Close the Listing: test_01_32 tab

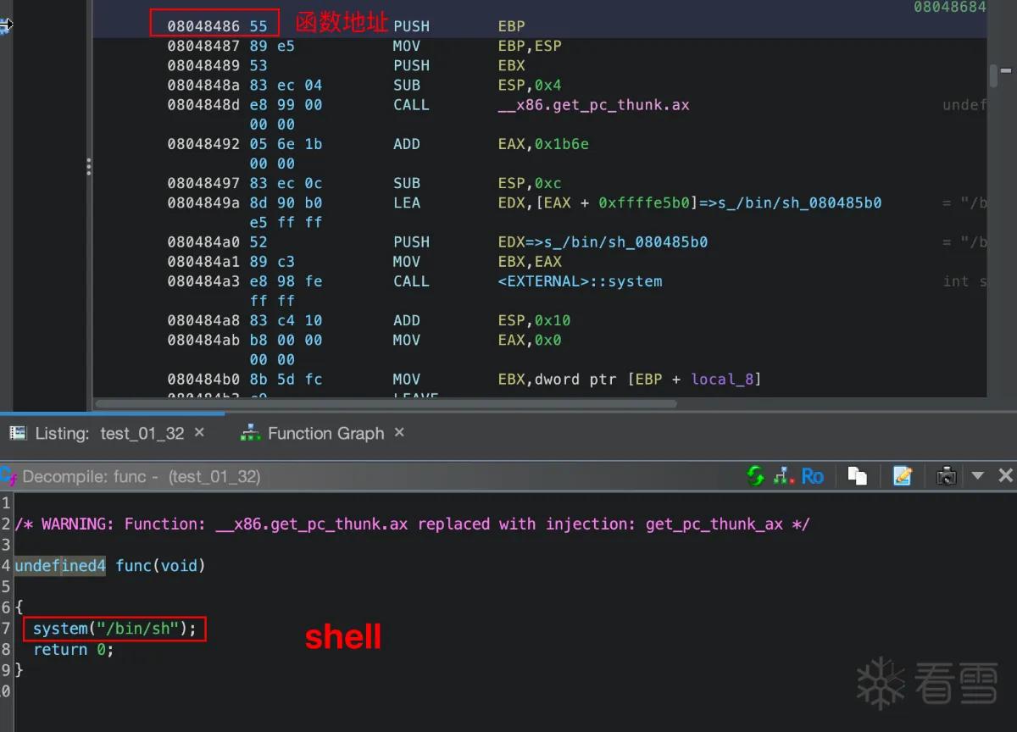[x=199, y=432]
